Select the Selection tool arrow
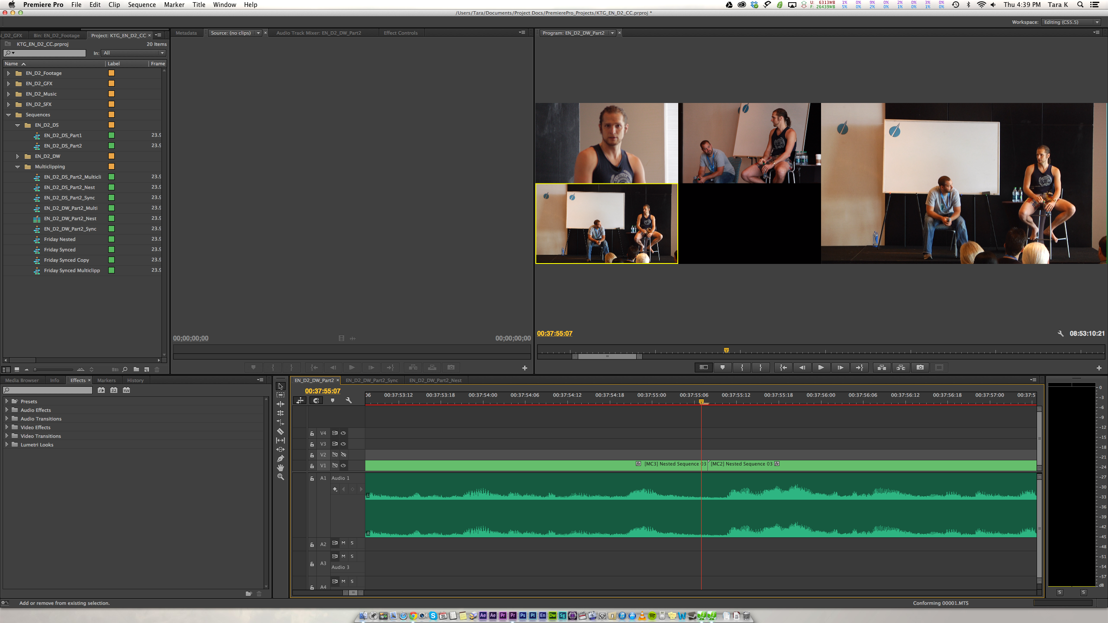Image resolution: width=1108 pixels, height=623 pixels. [x=280, y=386]
